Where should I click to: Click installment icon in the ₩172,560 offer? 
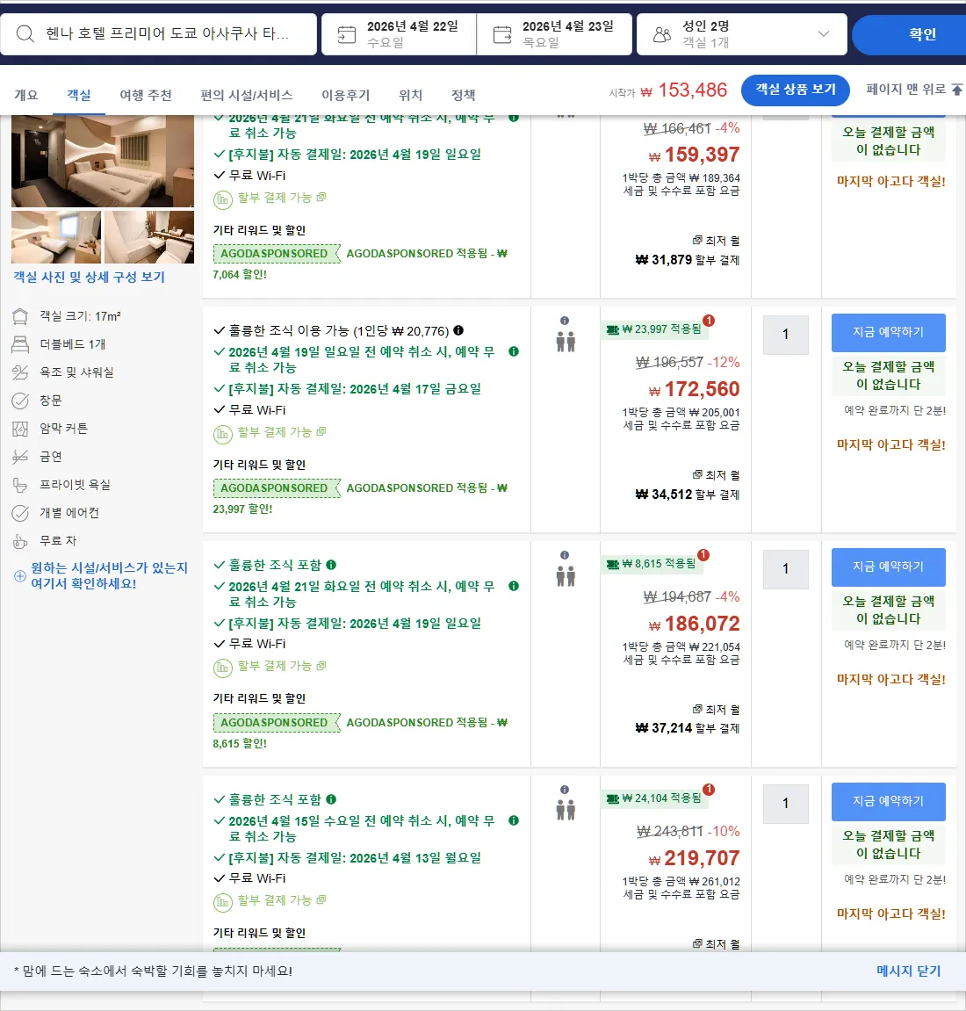tap(222, 434)
